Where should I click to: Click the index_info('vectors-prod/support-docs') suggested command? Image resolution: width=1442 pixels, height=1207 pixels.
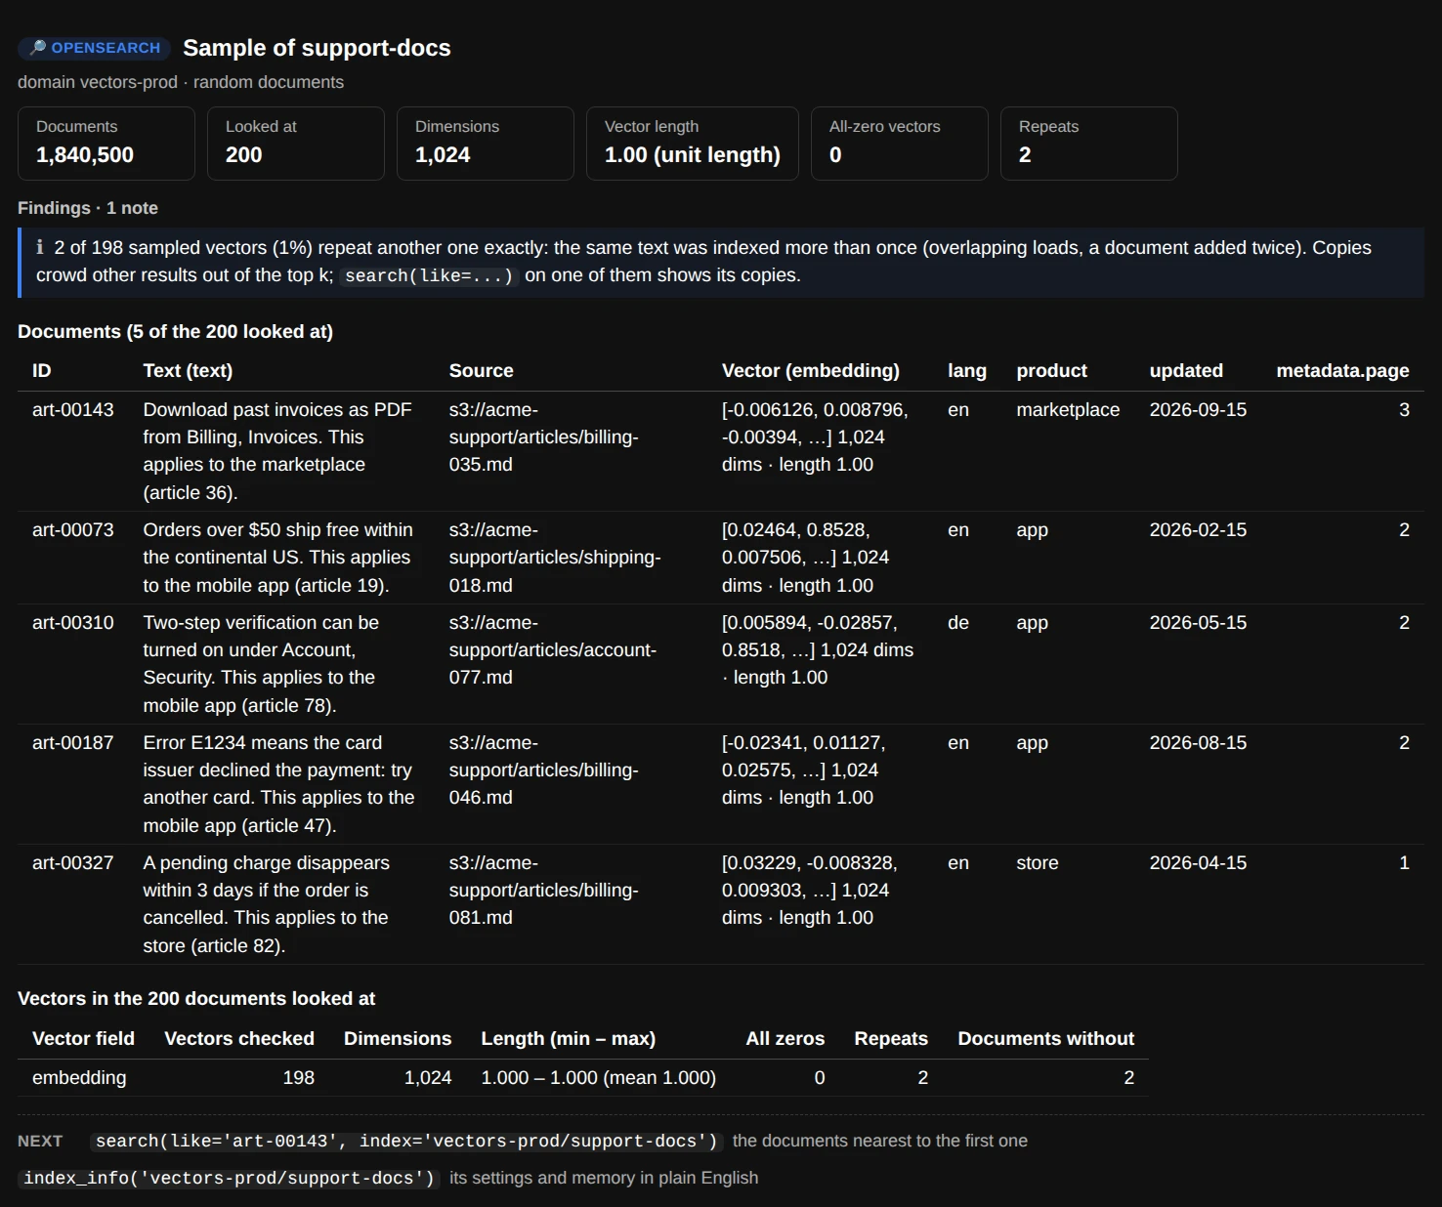(230, 1179)
